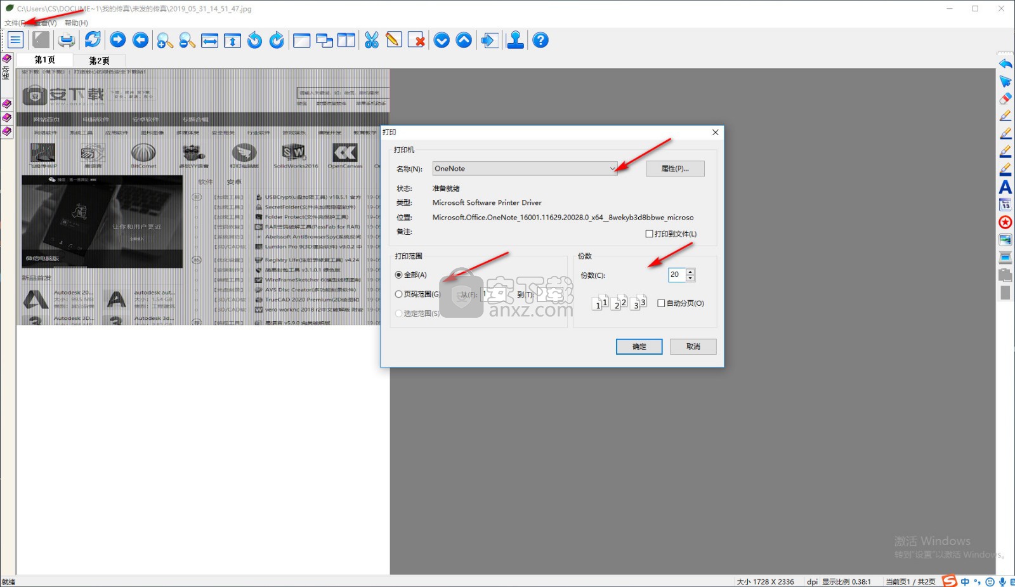Click the 属性(P)... button
This screenshot has height=587, width=1015.
click(x=675, y=168)
